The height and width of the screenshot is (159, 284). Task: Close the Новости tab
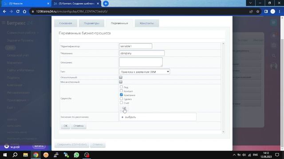(x=48, y=4)
